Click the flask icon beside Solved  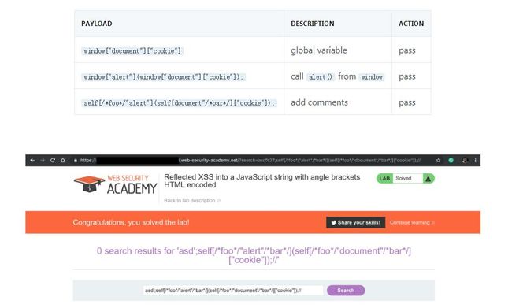click(x=429, y=179)
